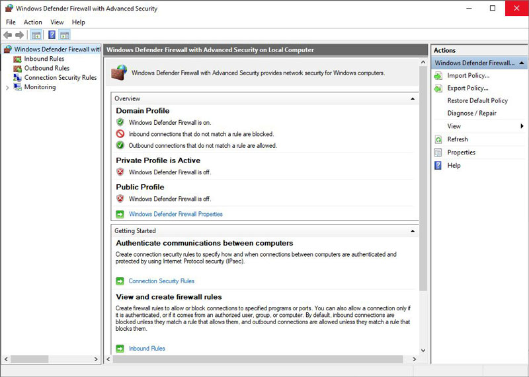This screenshot has width=529, height=377.
Task: Click the Refresh icon in Actions pane
Action: [x=438, y=139]
